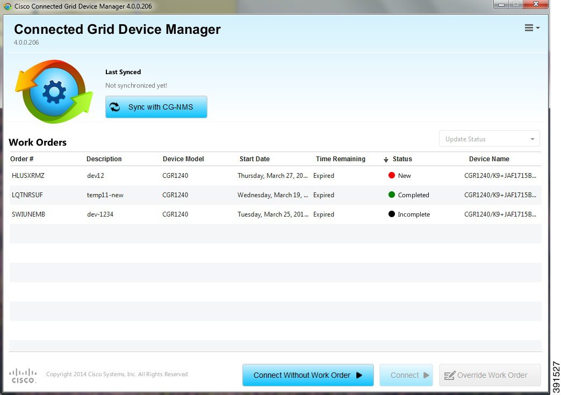Click description dev-1234
Image resolution: width=561 pixels, height=395 pixels.
tap(100, 214)
